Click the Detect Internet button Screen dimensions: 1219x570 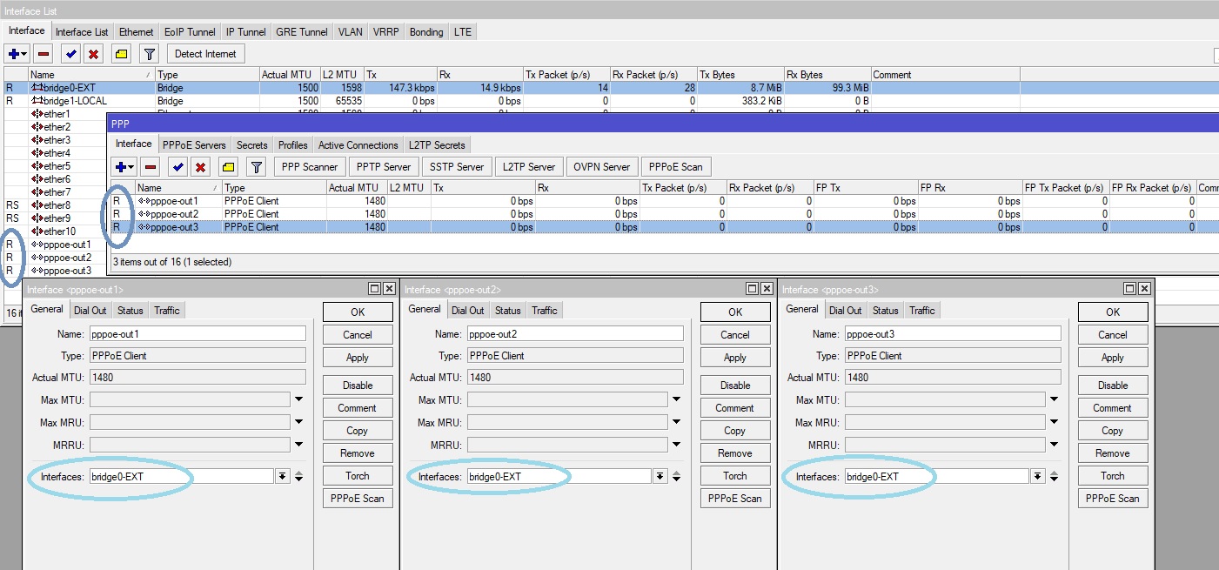click(205, 54)
